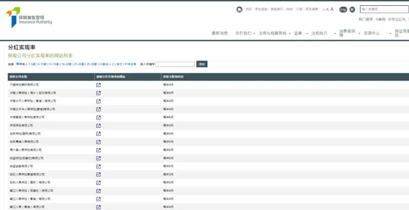Click the RSS link in the top bar

click(289, 9)
